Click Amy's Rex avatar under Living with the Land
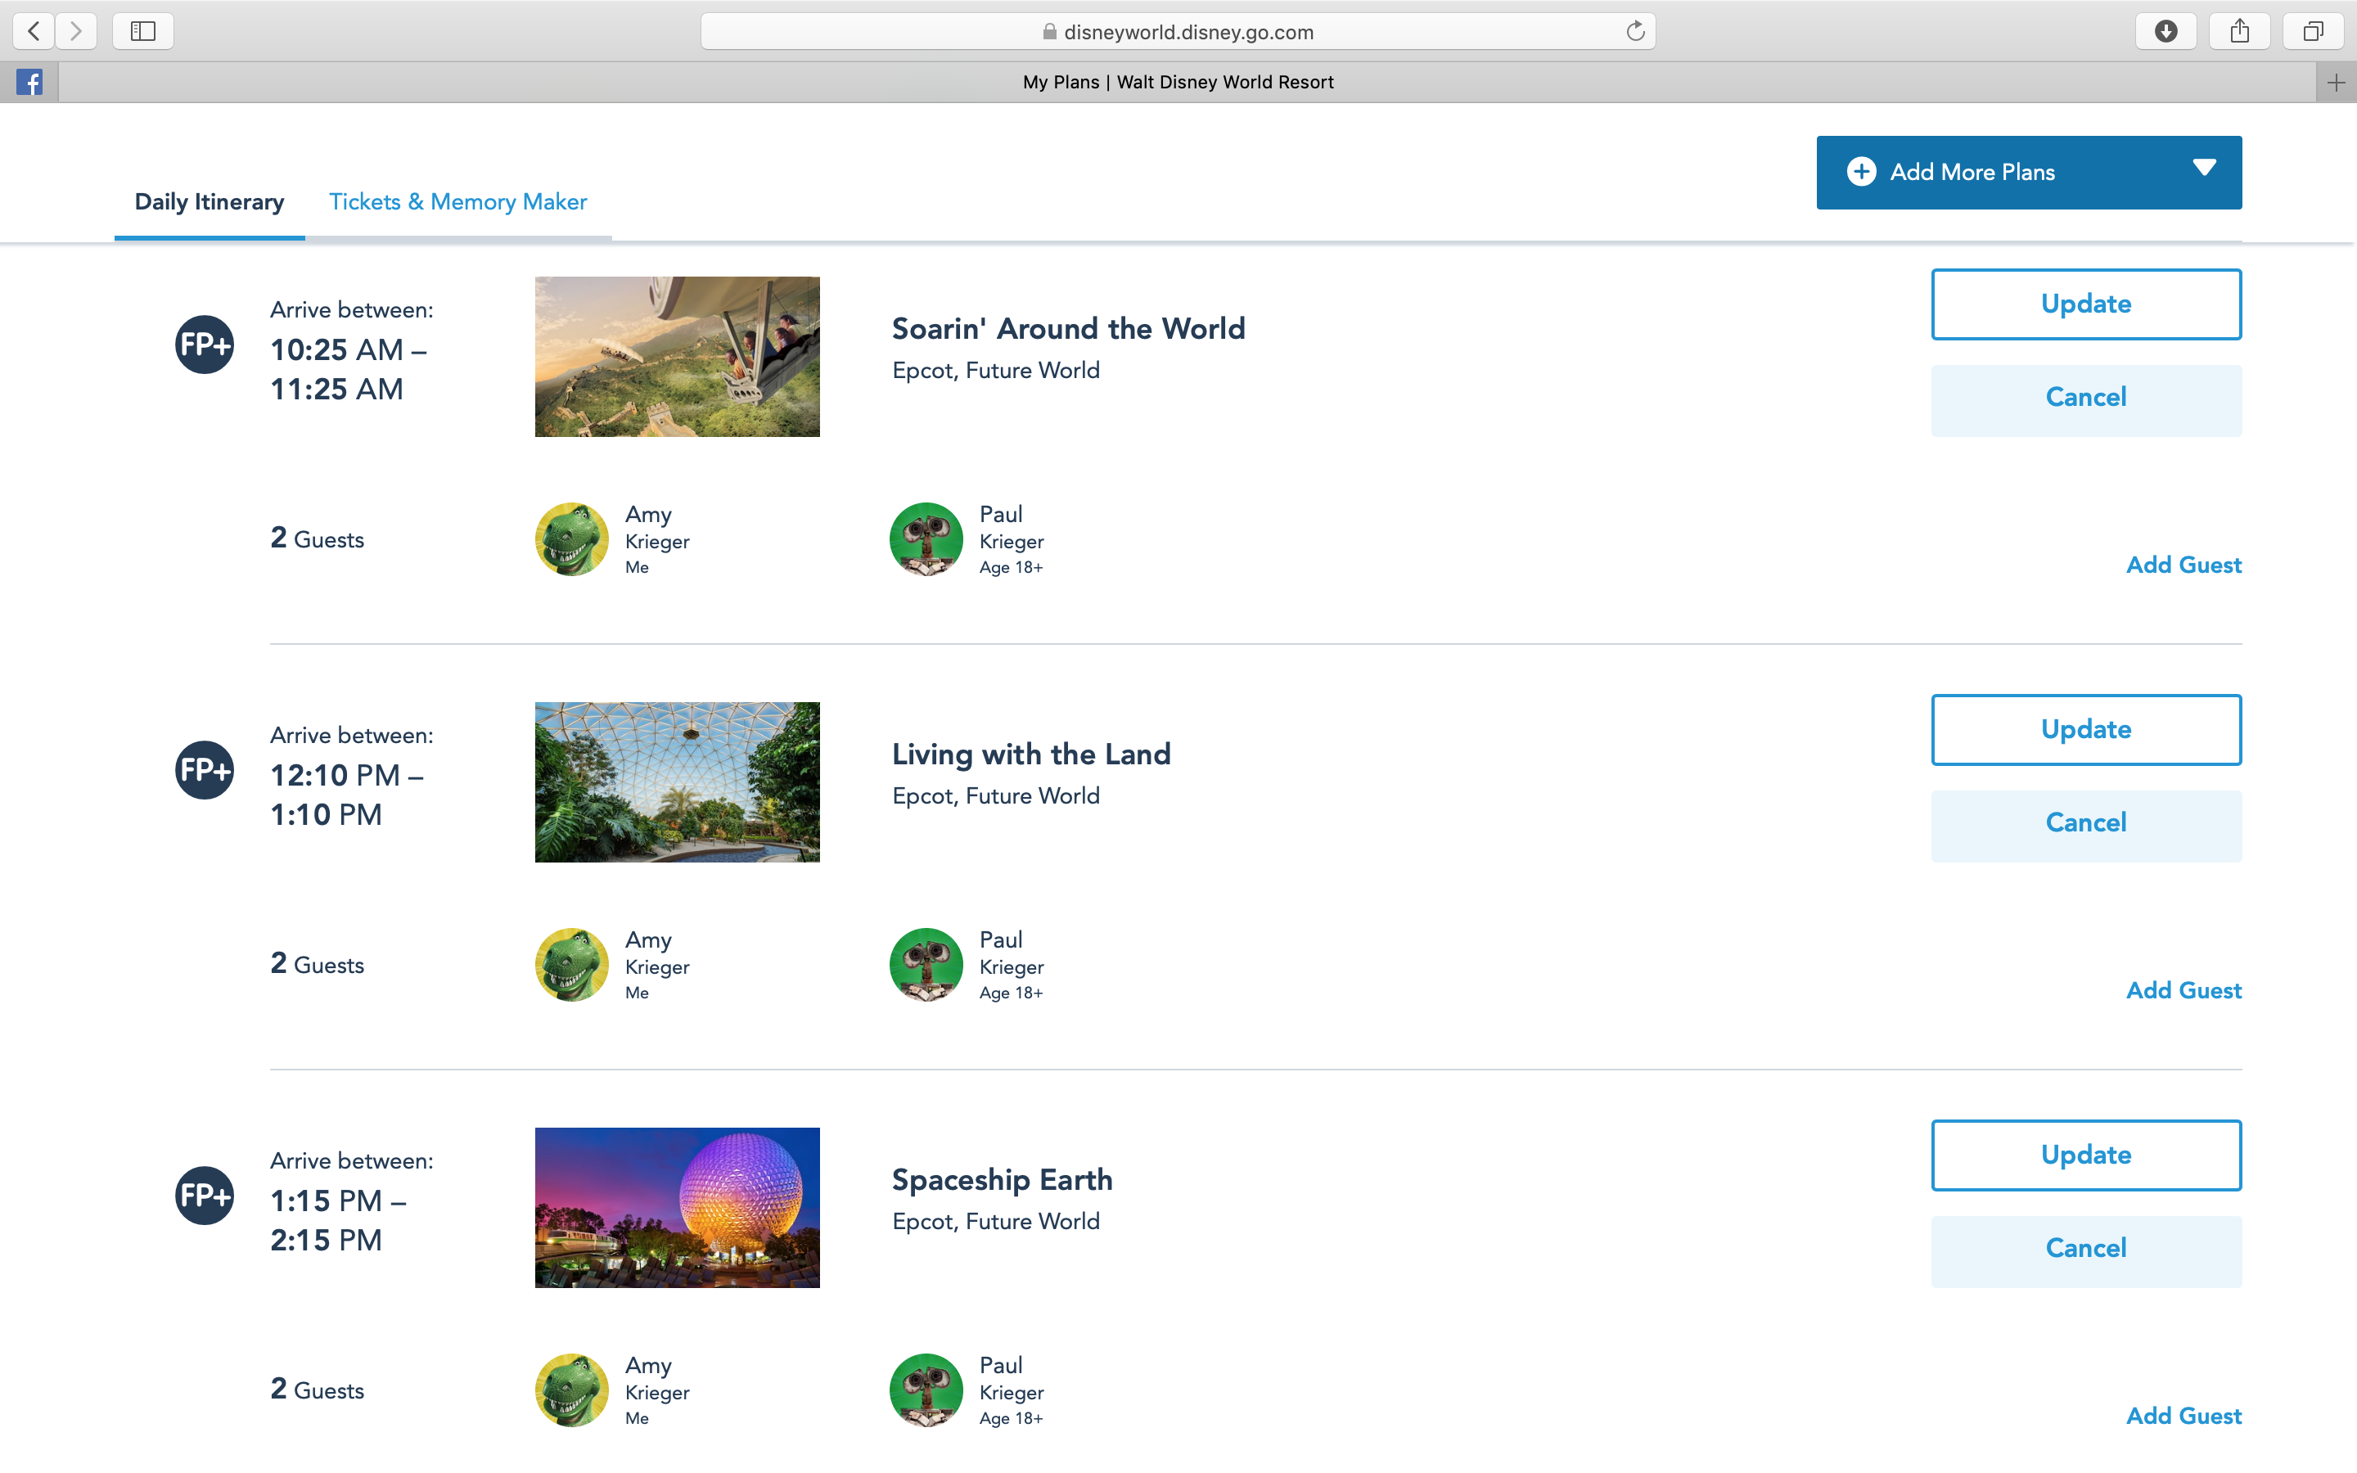Image resolution: width=2357 pixels, height=1473 pixels. click(x=572, y=965)
